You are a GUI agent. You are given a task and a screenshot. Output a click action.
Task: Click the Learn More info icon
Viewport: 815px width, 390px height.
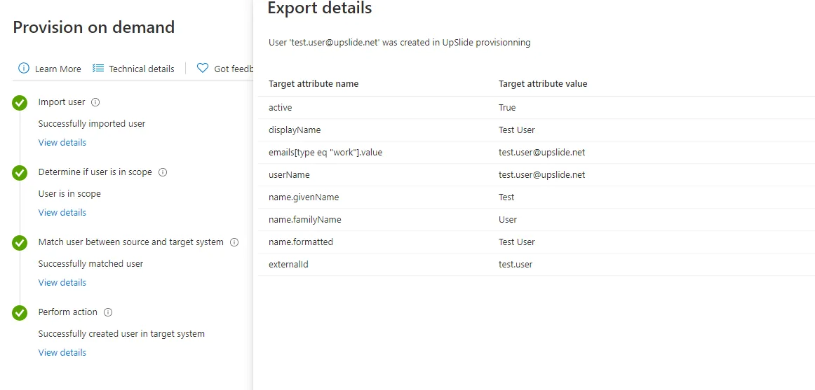point(23,68)
